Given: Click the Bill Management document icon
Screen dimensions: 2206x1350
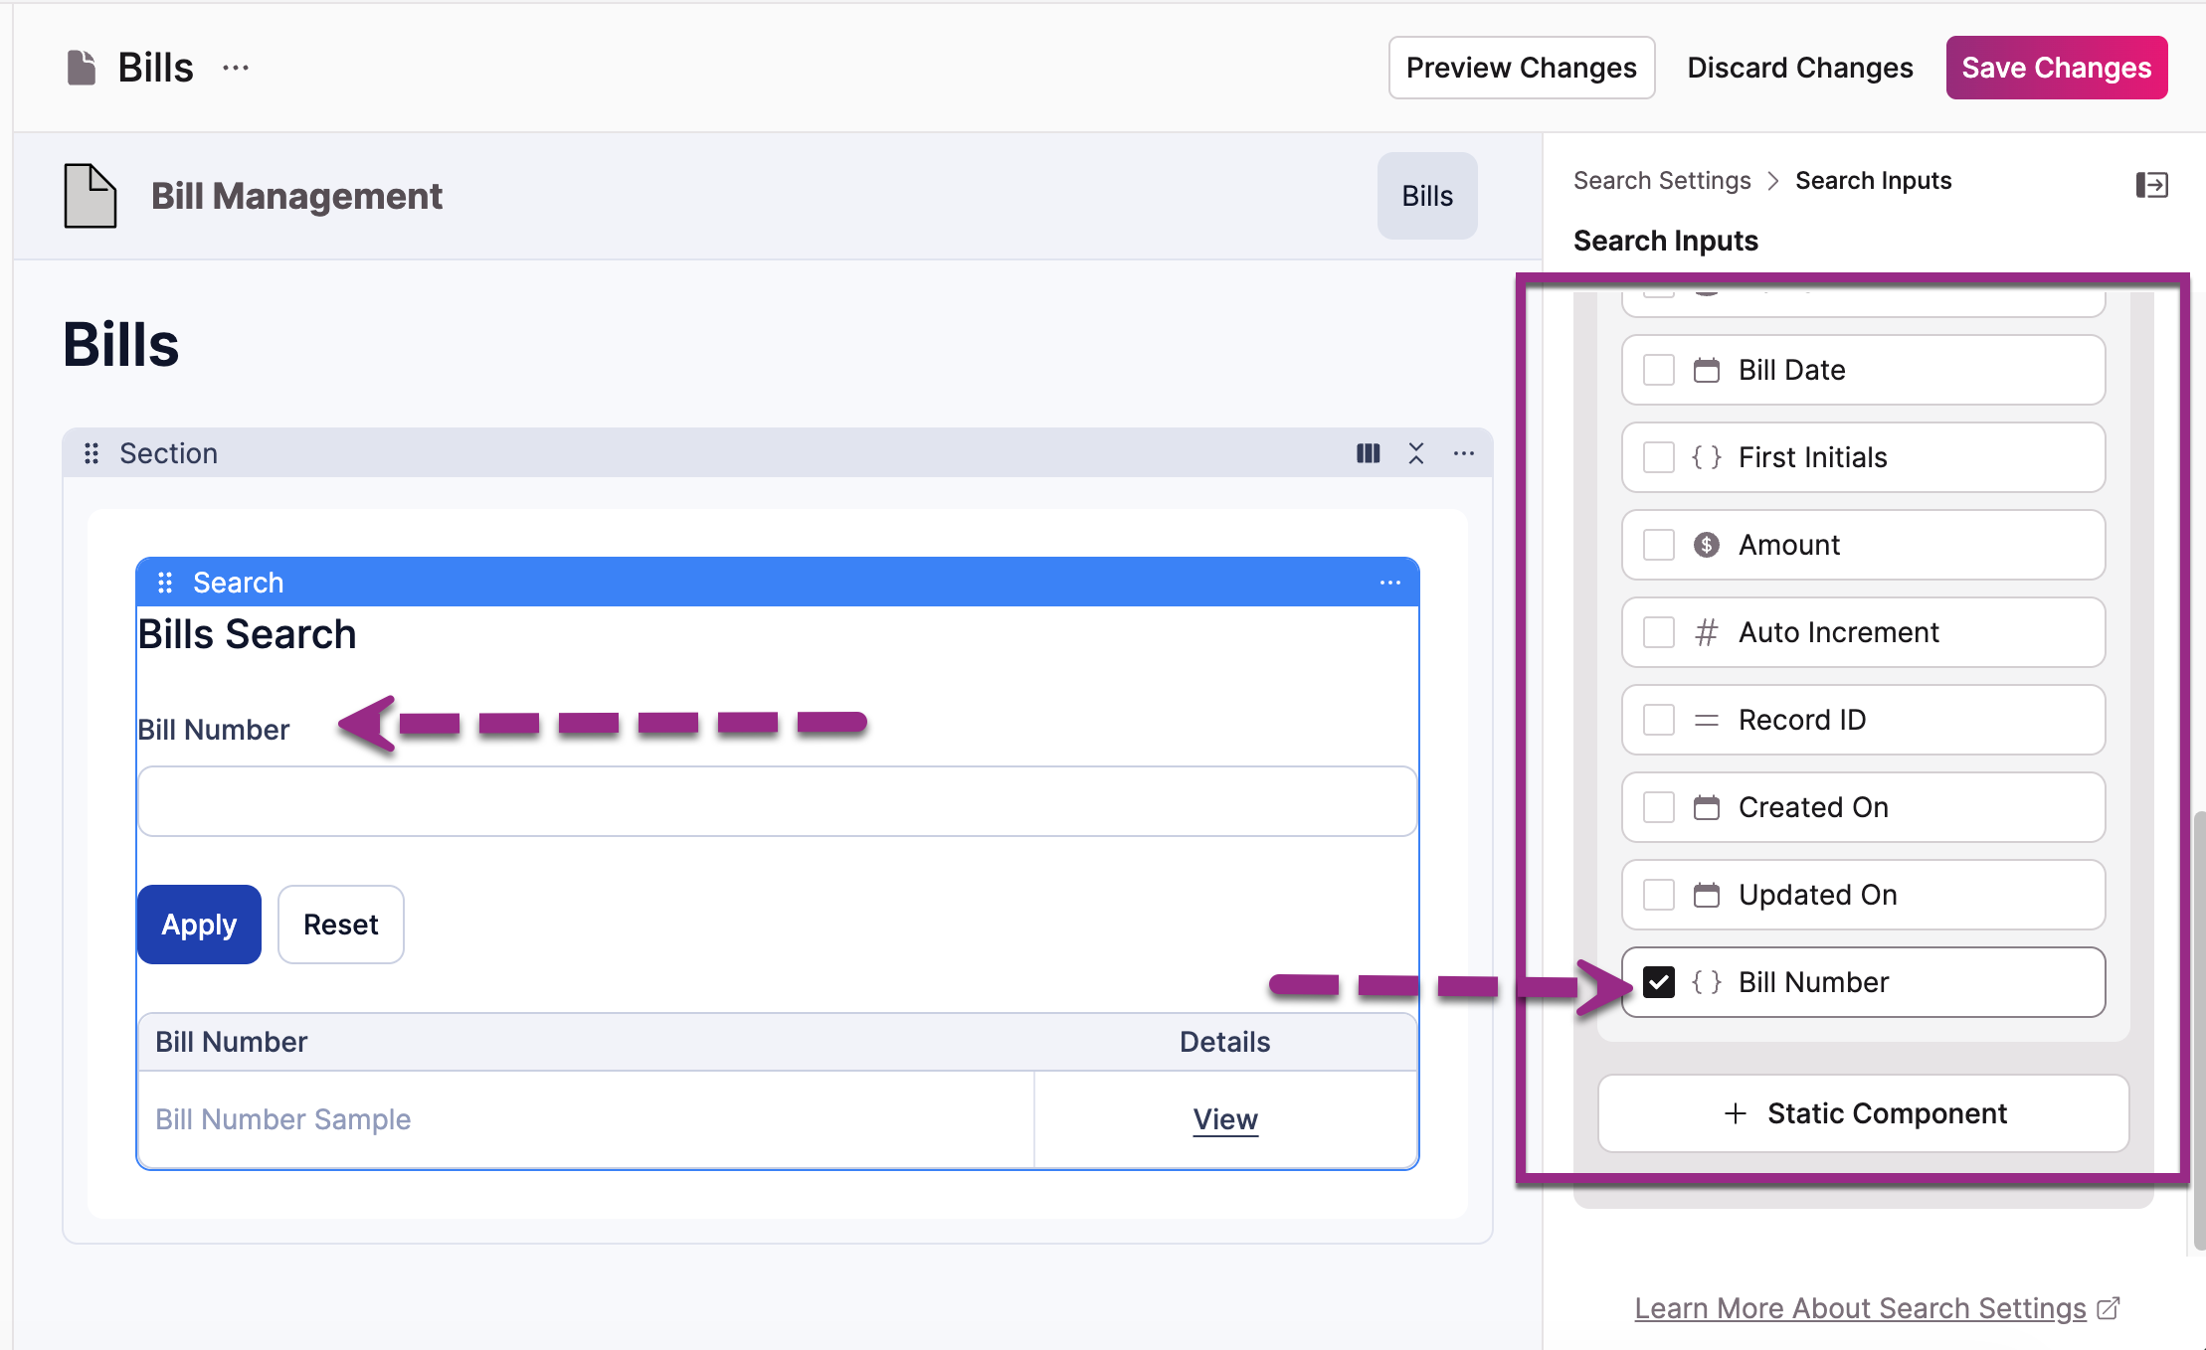Looking at the screenshot, I should click(x=90, y=196).
